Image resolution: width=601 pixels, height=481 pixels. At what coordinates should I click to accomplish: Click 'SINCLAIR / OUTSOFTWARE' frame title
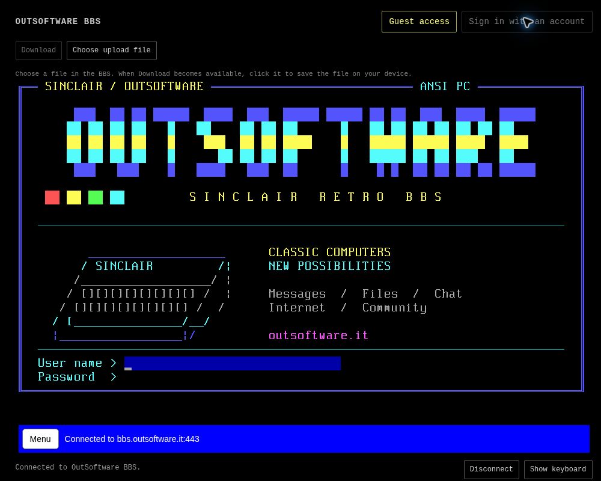click(124, 87)
